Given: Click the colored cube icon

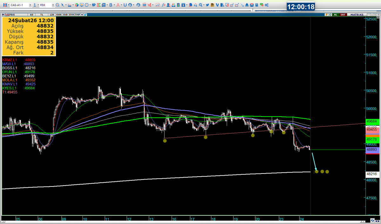Looking at the screenshot, I should click(77, 5).
